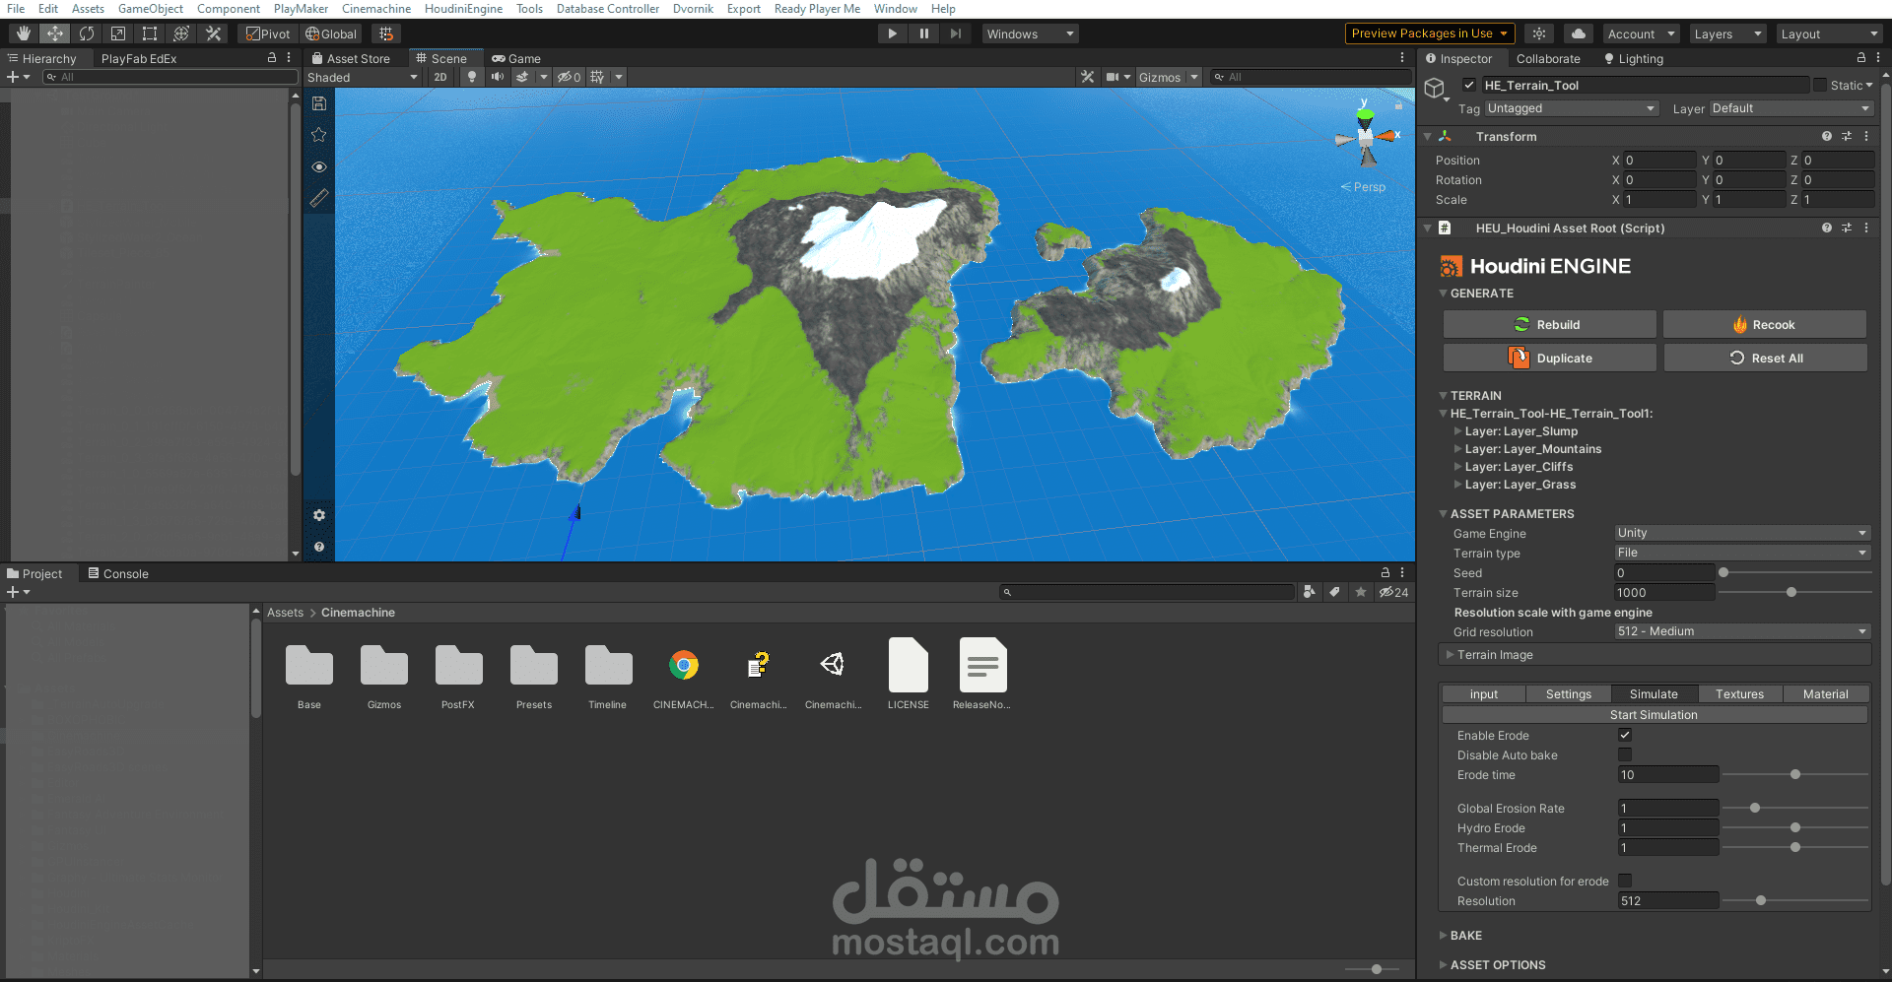
Task: Switch to the Textures tab
Action: [1740, 694]
